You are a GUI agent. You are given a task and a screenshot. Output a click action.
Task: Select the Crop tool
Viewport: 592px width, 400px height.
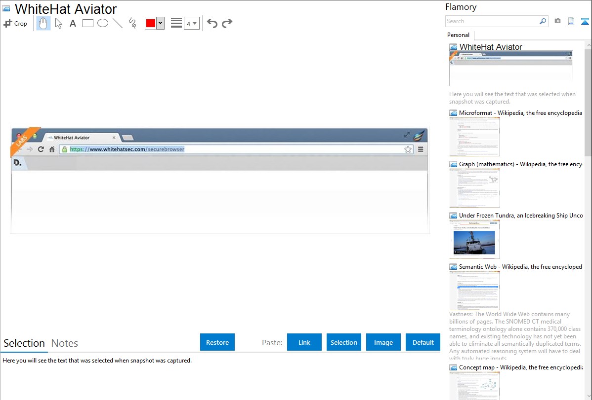point(15,23)
